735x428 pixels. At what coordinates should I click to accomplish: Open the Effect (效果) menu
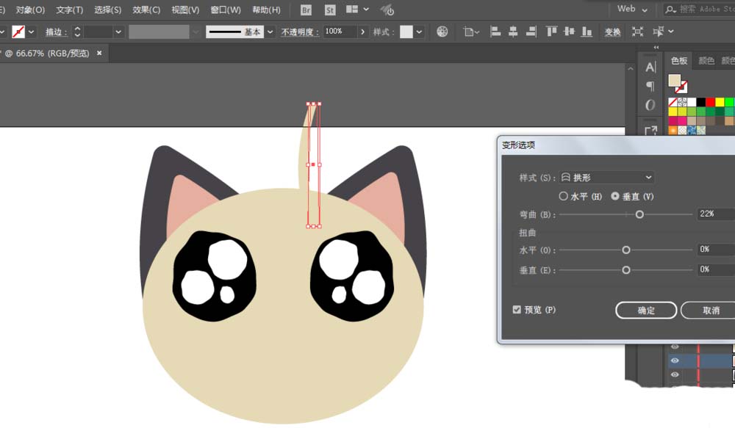pyautogui.click(x=146, y=10)
